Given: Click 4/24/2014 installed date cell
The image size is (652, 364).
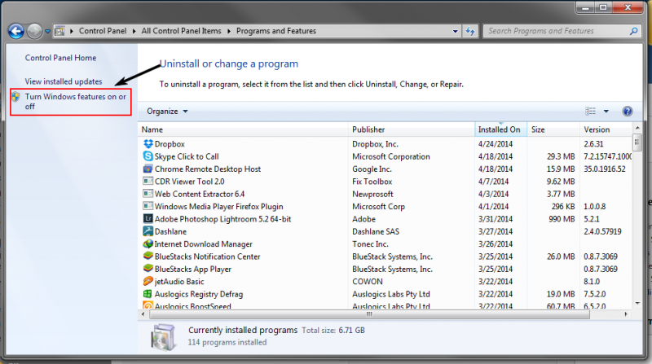Looking at the screenshot, I should tap(496, 144).
